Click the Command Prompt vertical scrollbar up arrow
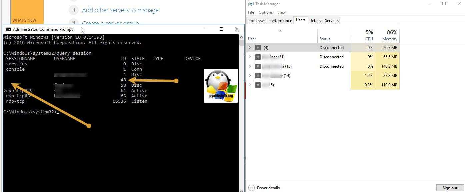The height and width of the screenshot is (192, 465). 241,37
